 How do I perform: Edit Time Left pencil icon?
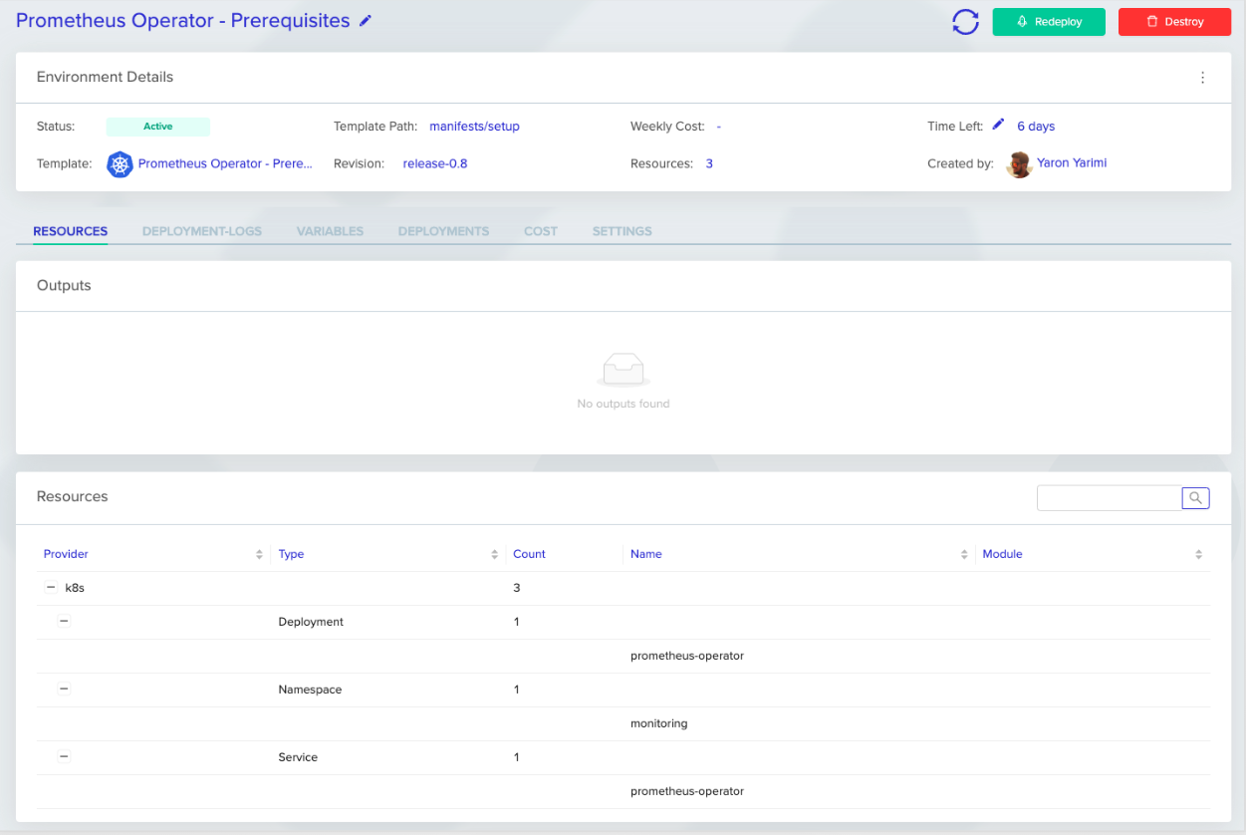pyautogui.click(x=998, y=125)
